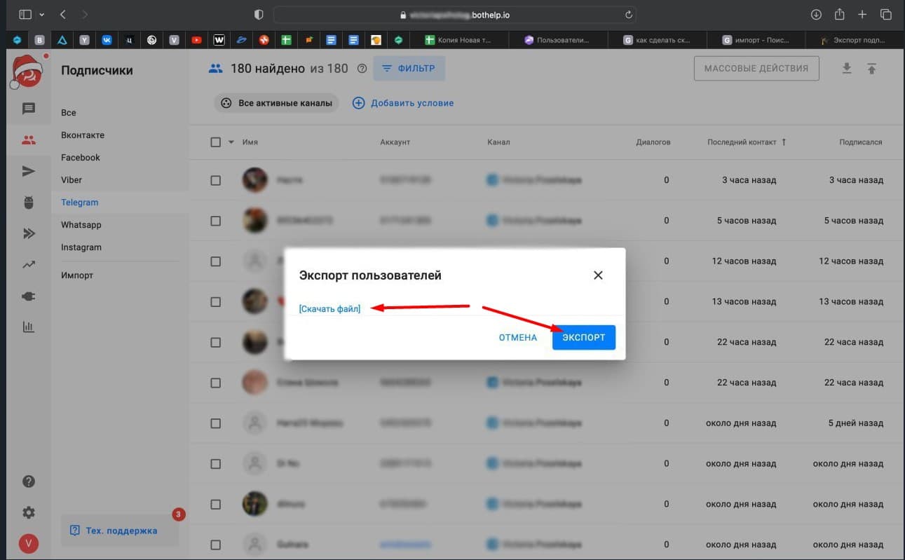Open the settings gear in sidebar
The height and width of the screenshot is (560, 905).
28,512
